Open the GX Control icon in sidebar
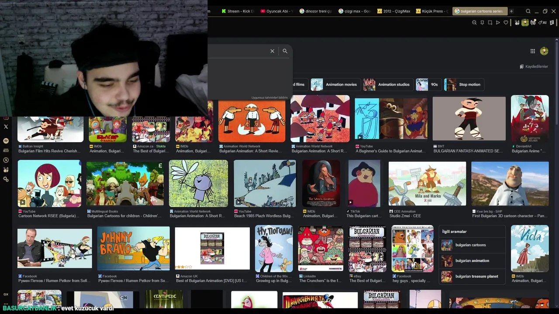Viewport: 559px width, 314px height. click(6, 294)
